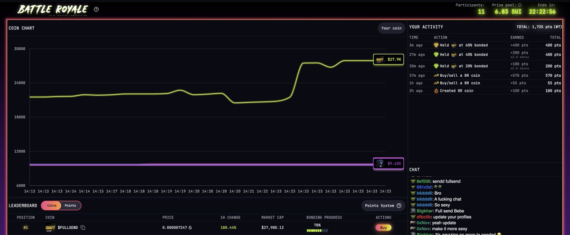Toggle the Your coin chart filter
This screenshot has width=570, height=235.
click(391, 28)
